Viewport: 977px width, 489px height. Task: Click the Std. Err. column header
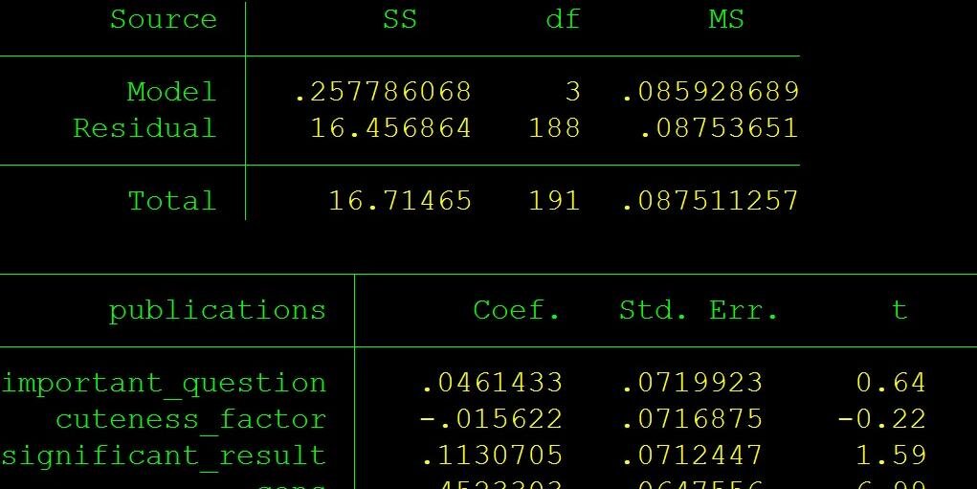[699, 310]
